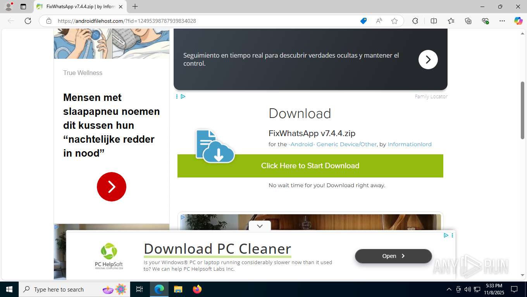Click the Edge taskbar icon
This screenshot has height=297, width=527.
pyautogui.click(x=159, y=289)
